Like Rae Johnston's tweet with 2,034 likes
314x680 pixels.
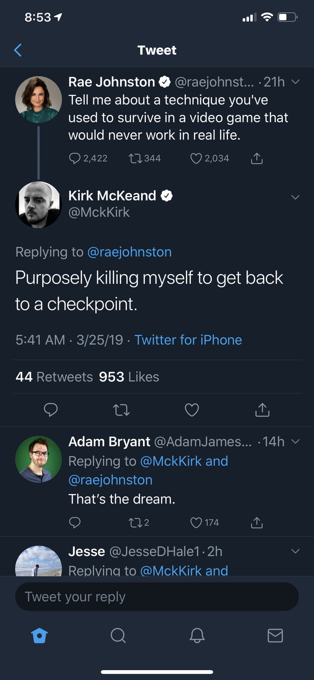[196, 158]
